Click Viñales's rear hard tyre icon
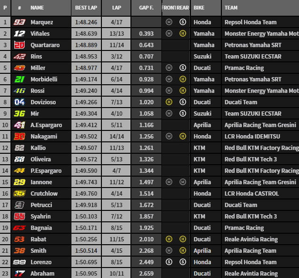The image size is (299, 278). point(182,34)
